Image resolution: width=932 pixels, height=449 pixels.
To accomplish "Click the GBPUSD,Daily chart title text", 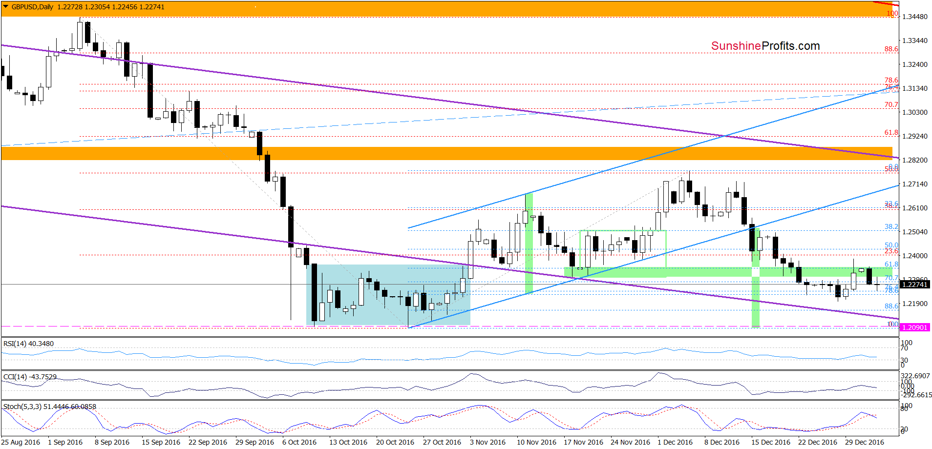I will point(32,7).
